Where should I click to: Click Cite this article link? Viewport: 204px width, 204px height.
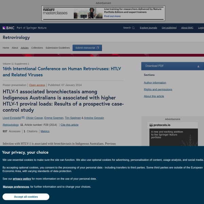(69, 125)
